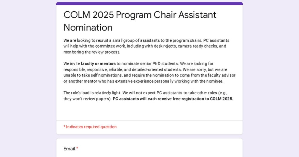299x157 pixels.
Task: Click the Email question label
Action: (69, 149)
